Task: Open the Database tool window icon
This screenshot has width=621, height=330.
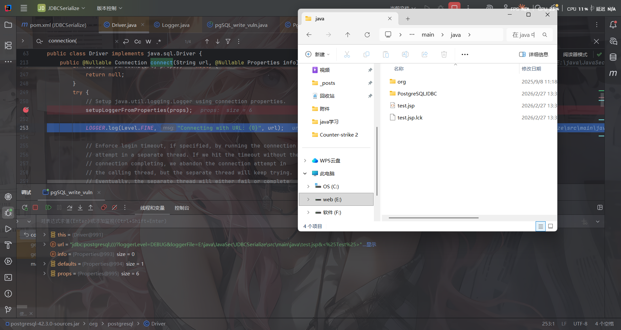Action: (x=613, y=57)
